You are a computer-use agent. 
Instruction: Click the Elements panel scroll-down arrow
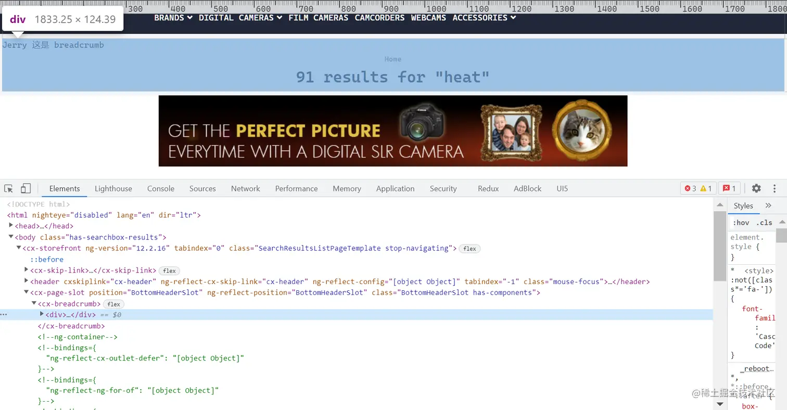[720, 404]
